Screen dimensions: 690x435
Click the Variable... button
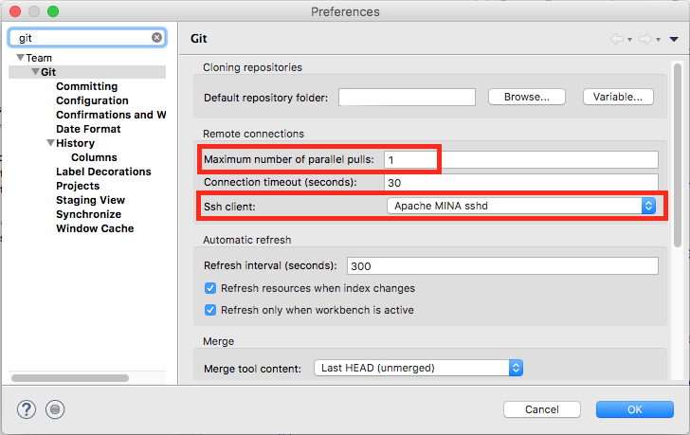[618, 97]
